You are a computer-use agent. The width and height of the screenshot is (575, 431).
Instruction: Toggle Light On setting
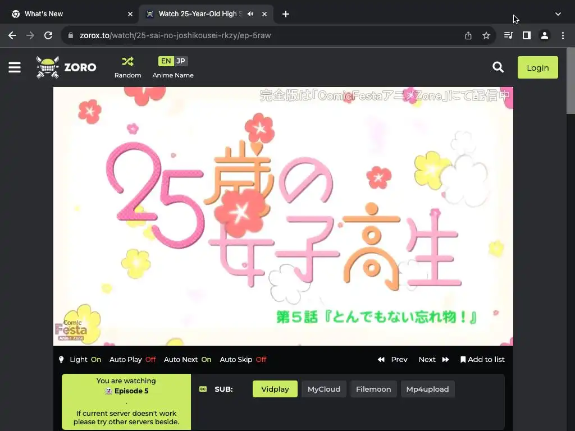(x=85, y=360)
